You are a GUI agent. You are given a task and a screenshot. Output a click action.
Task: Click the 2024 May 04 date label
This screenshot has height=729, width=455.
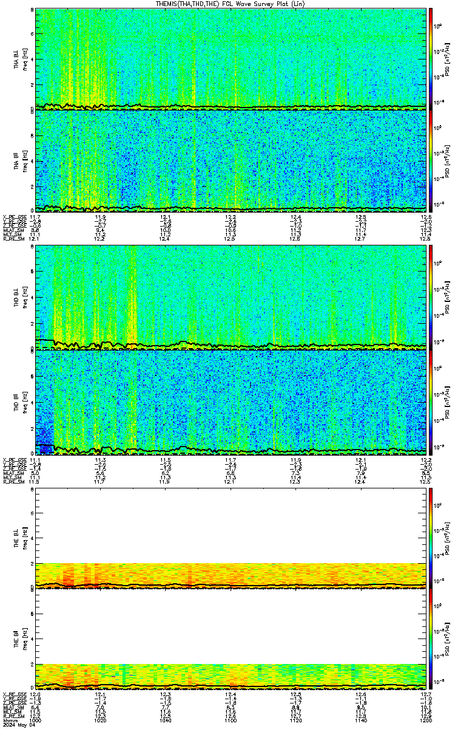click(x=16, y=725)
